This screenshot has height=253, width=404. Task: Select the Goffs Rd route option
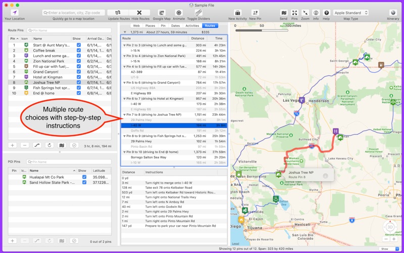(138, 131)
